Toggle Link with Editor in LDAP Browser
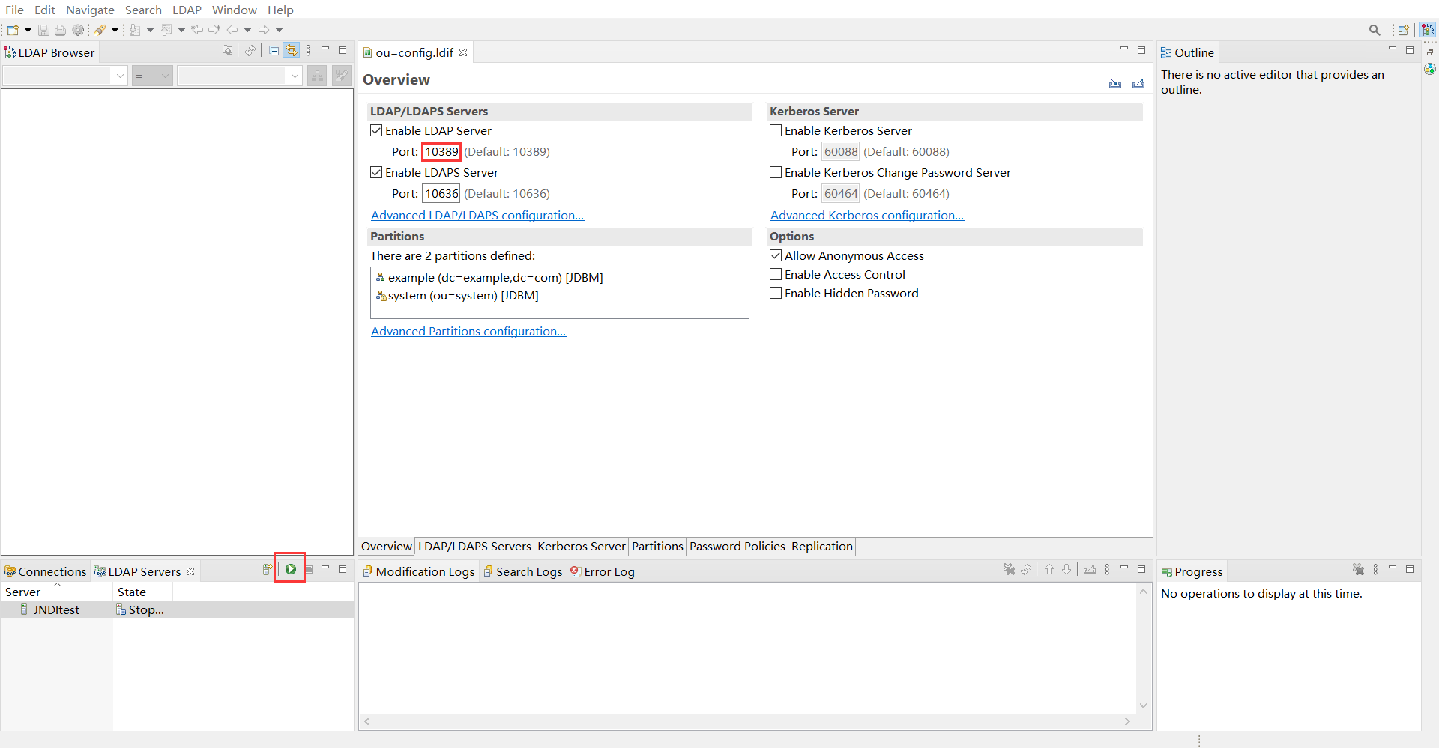This screenshot has width=1439, height=748. (x=292, y=50)
